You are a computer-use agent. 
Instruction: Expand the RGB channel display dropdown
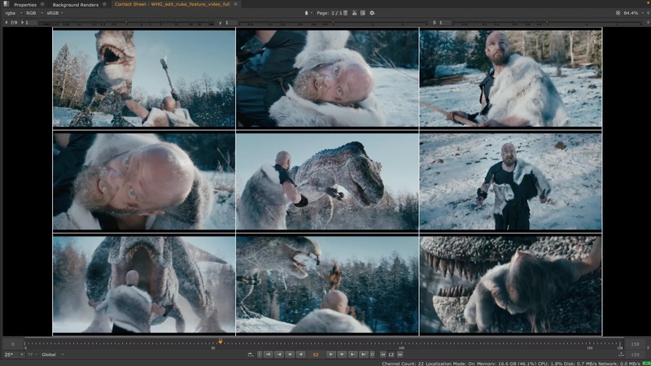click(33, 13)
